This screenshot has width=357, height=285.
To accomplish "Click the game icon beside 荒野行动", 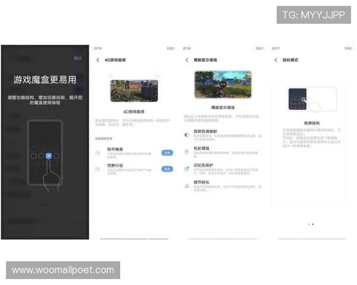I will (98, 169).
